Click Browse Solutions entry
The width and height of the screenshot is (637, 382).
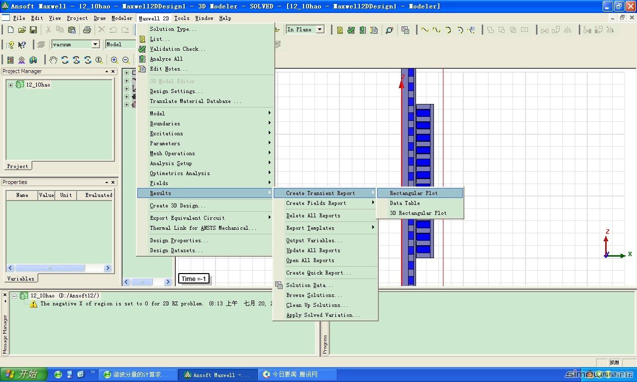point(325,295)
